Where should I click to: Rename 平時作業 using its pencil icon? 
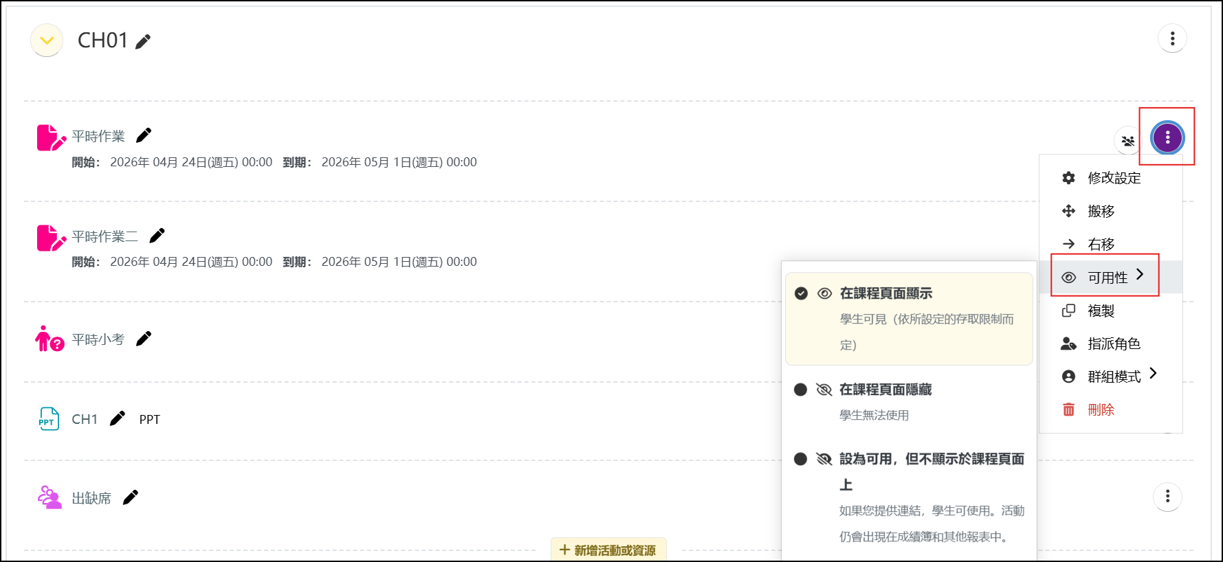pos(143,135)
